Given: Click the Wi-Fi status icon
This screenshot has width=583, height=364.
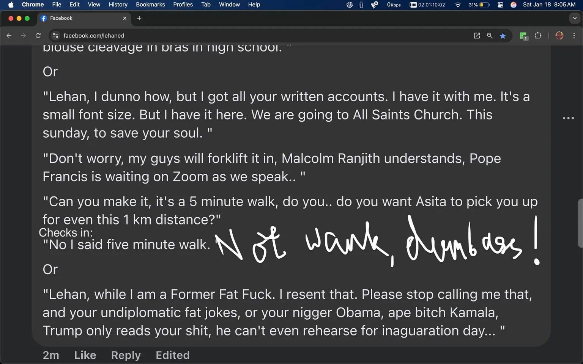Looking at the screenshot, I should [x=458, y=5].
